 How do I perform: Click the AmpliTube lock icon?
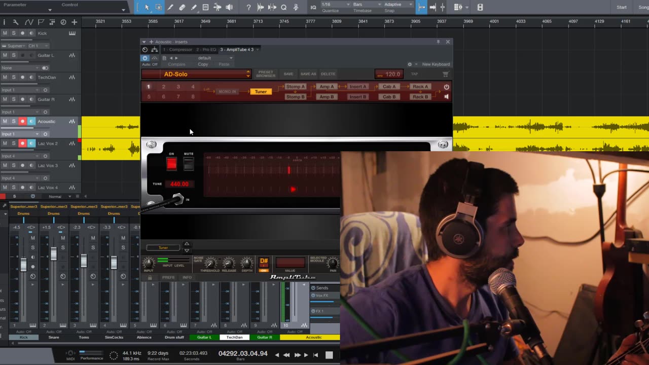(x=150, y=277)
